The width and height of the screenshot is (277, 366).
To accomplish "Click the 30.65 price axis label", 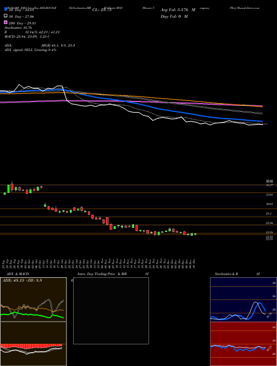I will (269, 204).
